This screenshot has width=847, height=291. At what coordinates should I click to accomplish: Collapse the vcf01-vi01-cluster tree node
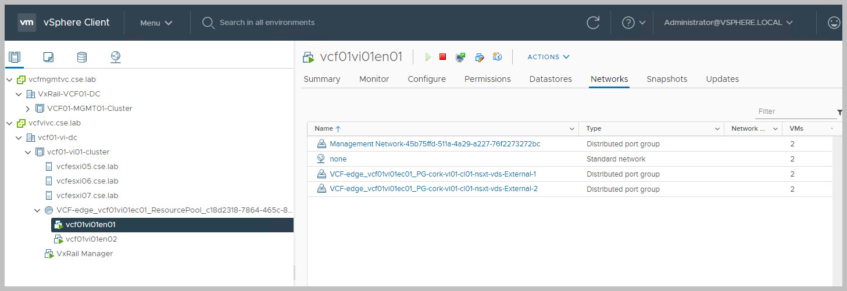coord(28,152)
